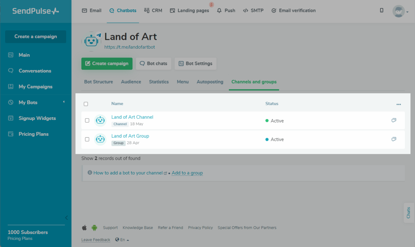Collapse the left sidebar with arrow
Image resolution: width=415 pixels, height=247 pixels.
[66, 218]
